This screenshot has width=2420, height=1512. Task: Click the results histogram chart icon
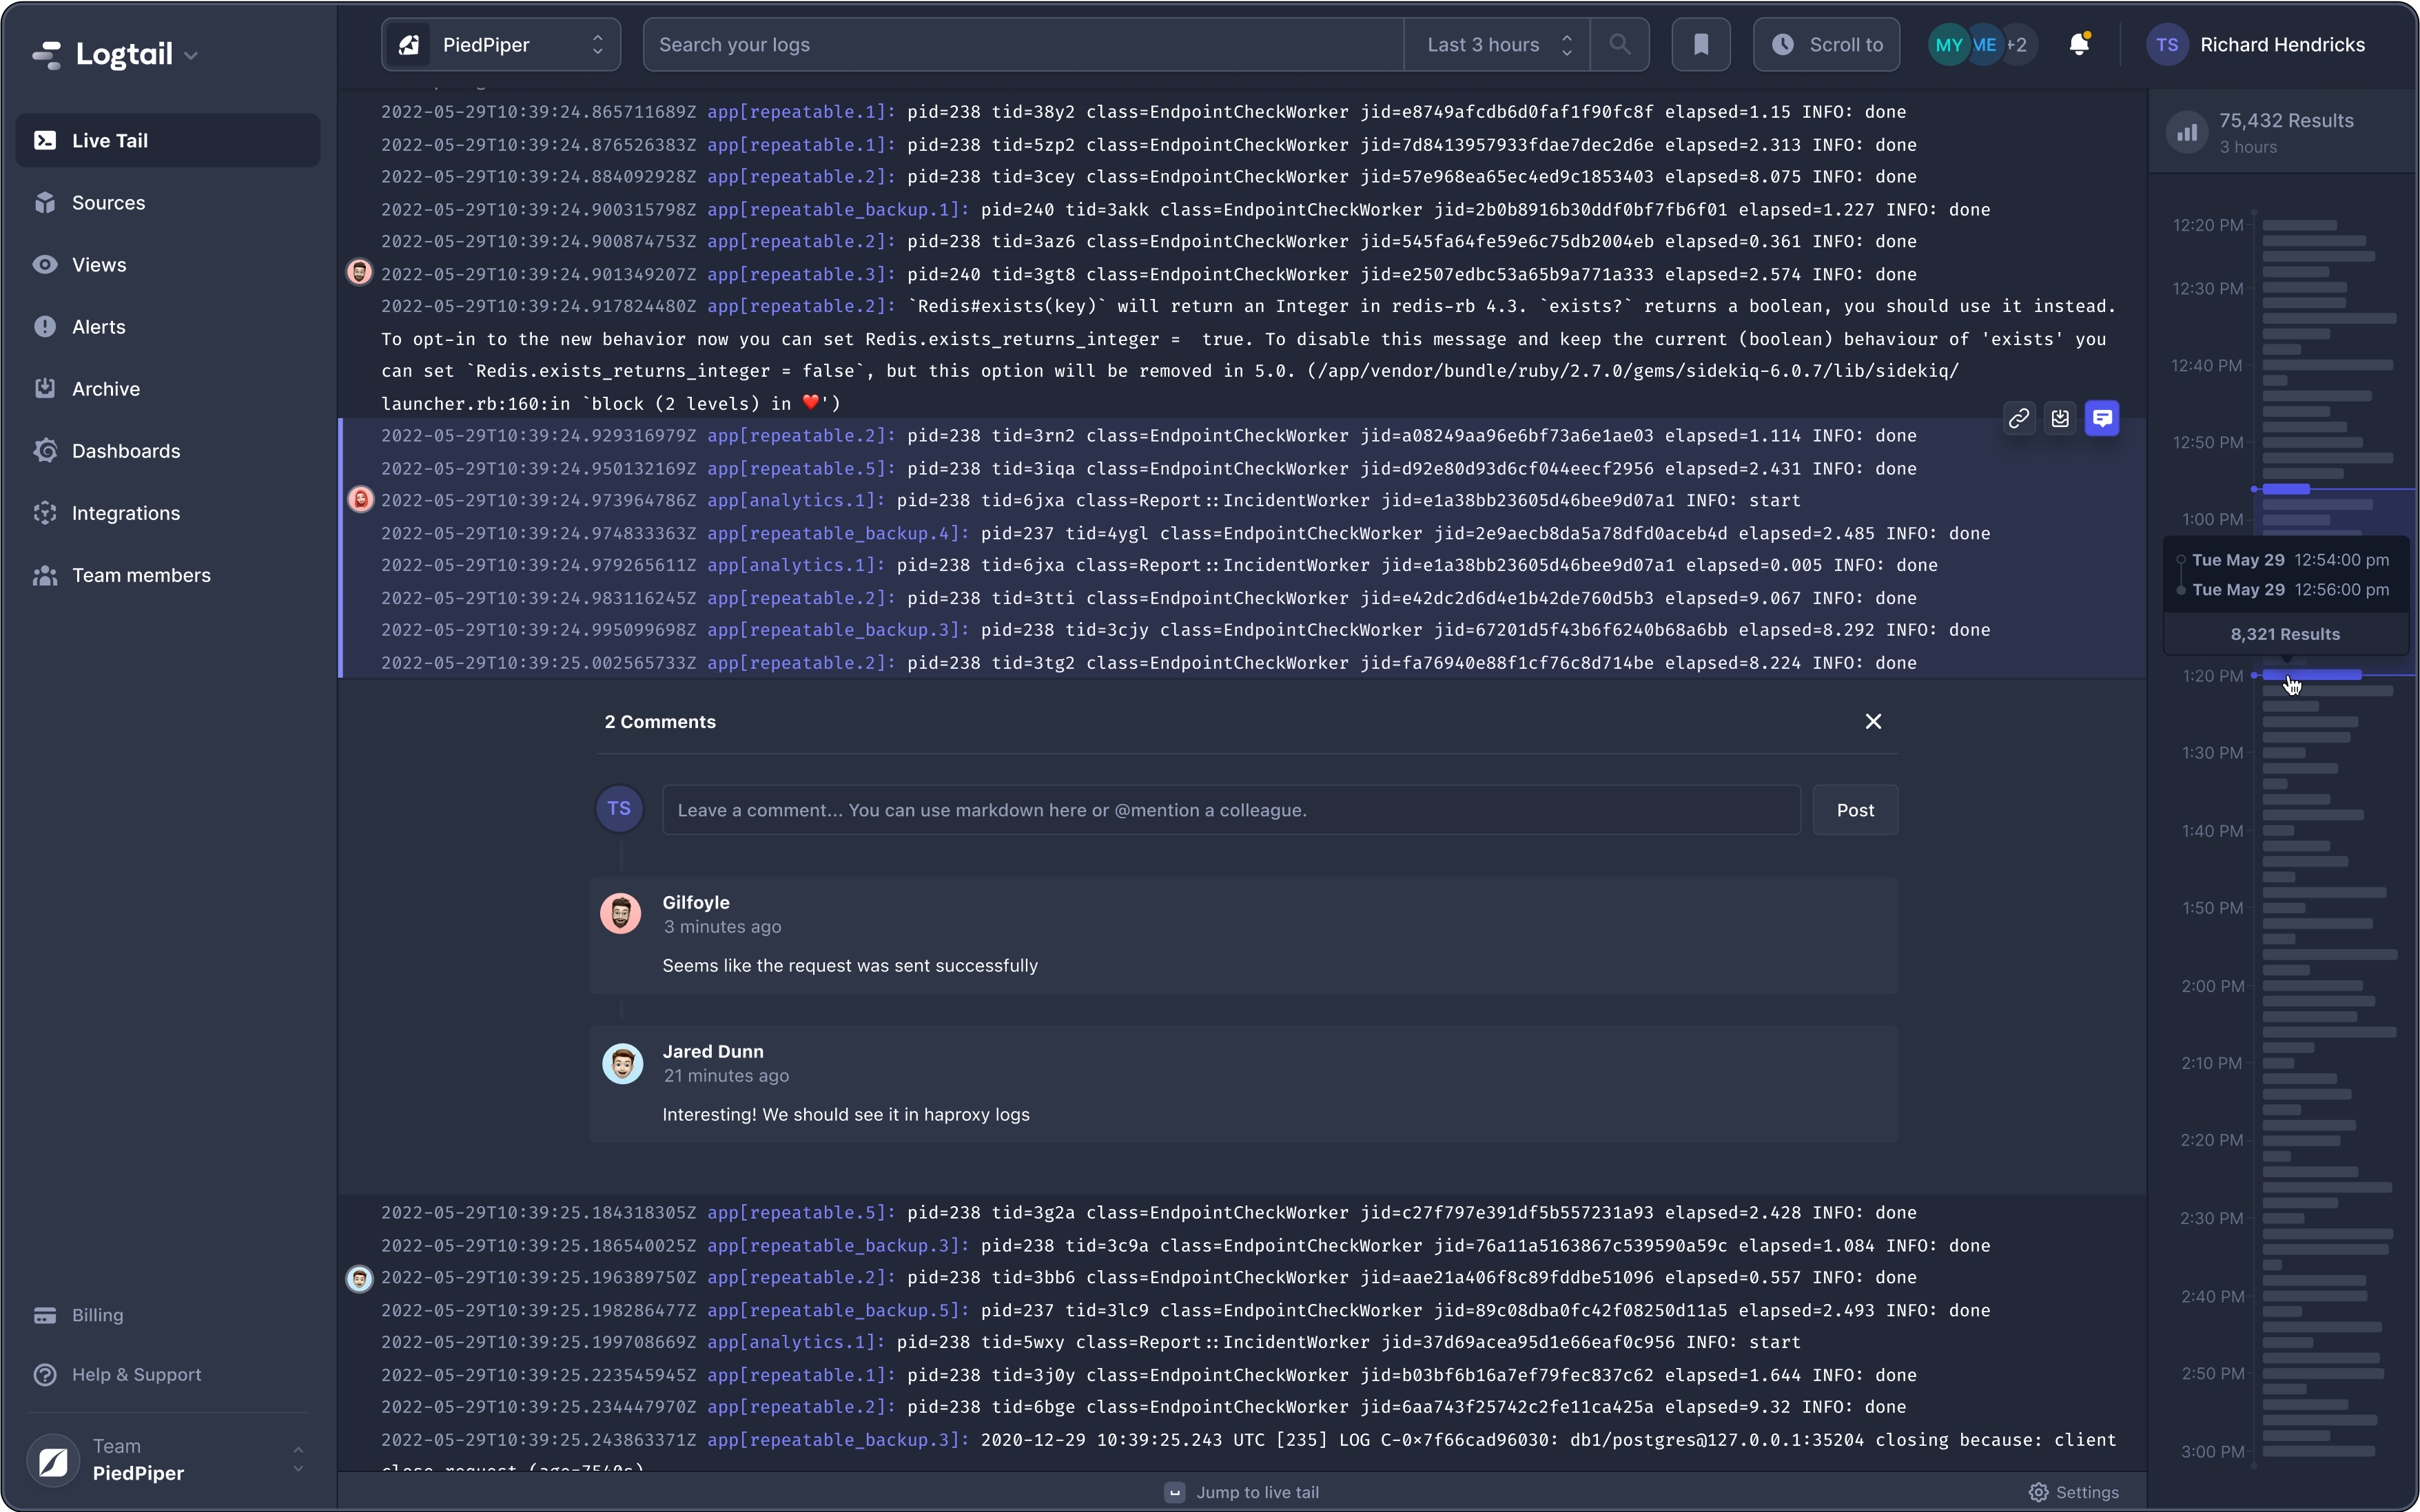pyautogui.click(x=2187, y=132)
